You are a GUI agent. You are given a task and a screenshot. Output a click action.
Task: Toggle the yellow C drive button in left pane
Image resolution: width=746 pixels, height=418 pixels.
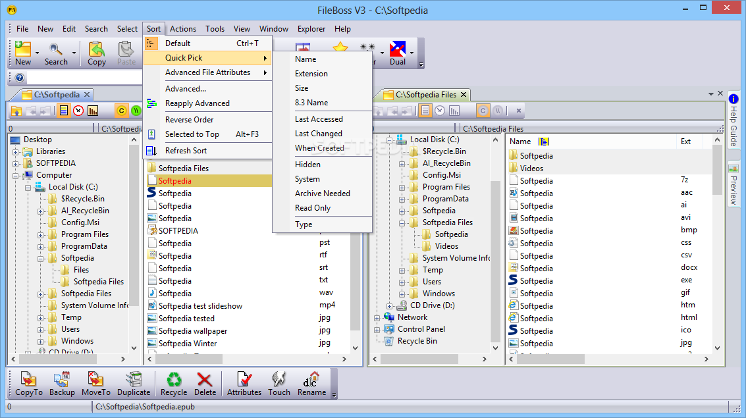[121, 111]
